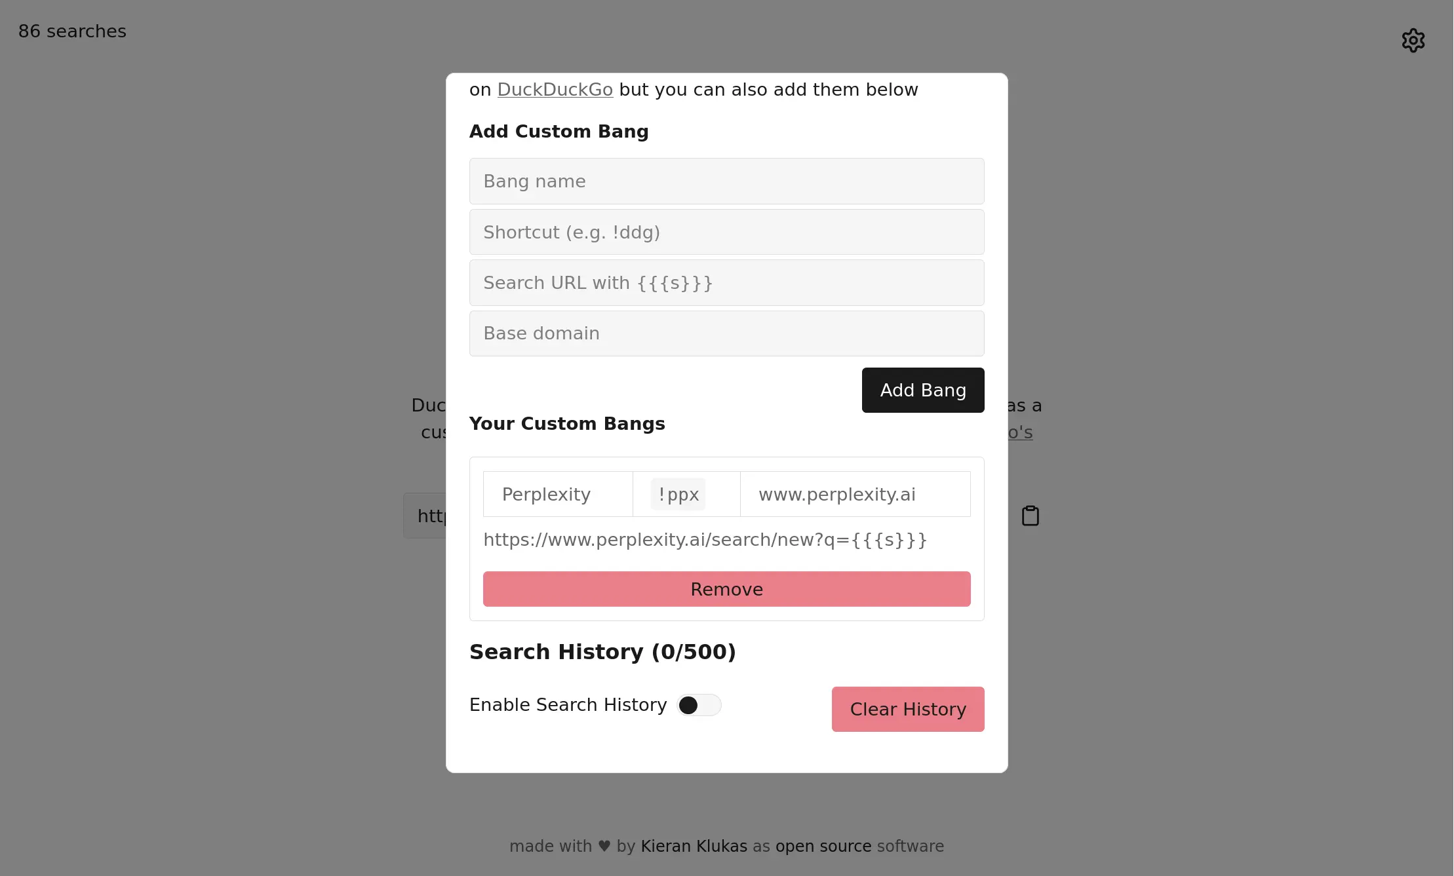The image size is (1454, 876).
Task: Click the www.perplexity.ai domain field
Action: point(836,494)
